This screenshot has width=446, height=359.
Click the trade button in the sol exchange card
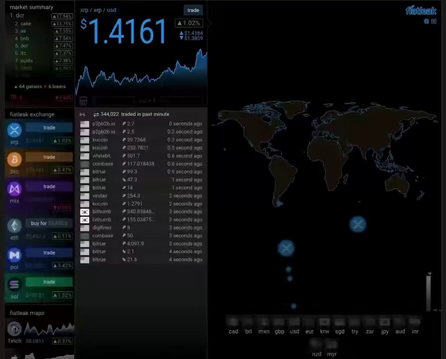[49, 282]
